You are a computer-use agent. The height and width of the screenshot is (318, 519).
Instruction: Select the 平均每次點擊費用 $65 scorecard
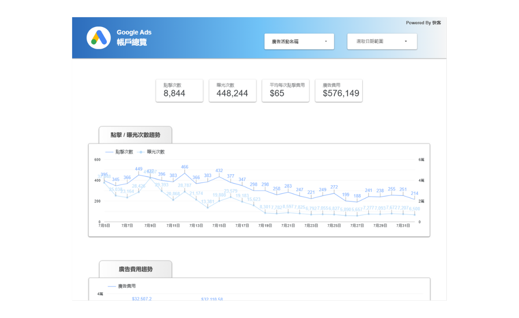[x=286, y=91]
